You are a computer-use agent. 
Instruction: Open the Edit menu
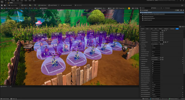[x=9, y=1]
